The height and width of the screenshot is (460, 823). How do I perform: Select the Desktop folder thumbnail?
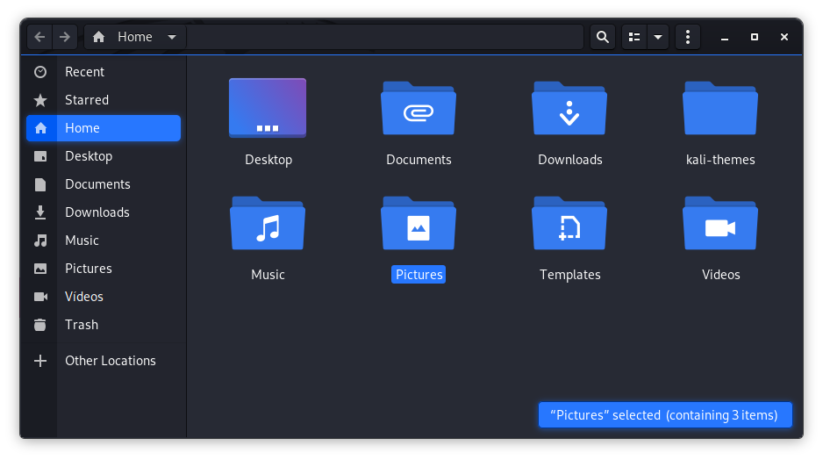(268, 108)
